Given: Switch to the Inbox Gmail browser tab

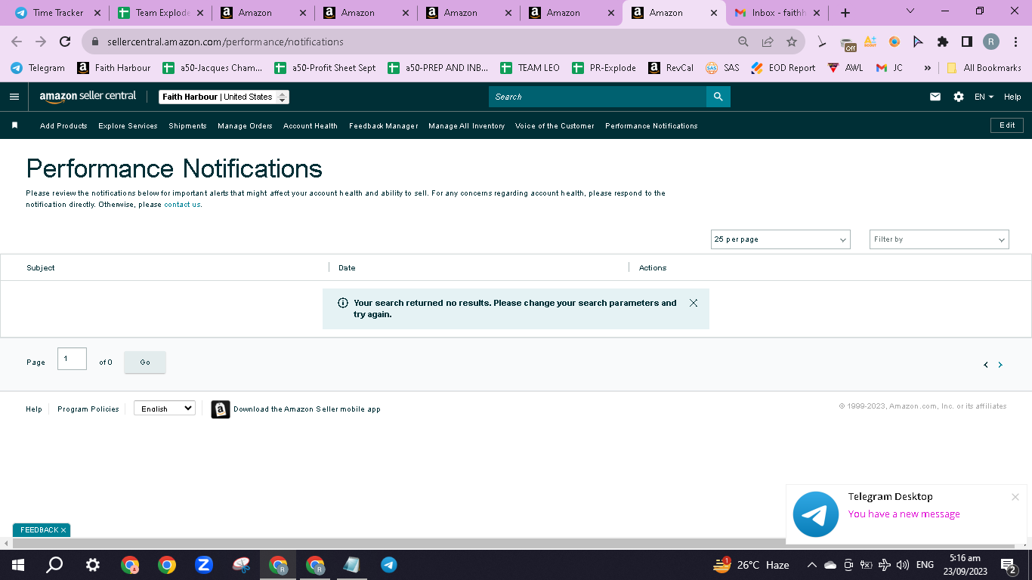Looking at the screenshot, I should pyautogui.click(x=778, y=13).
